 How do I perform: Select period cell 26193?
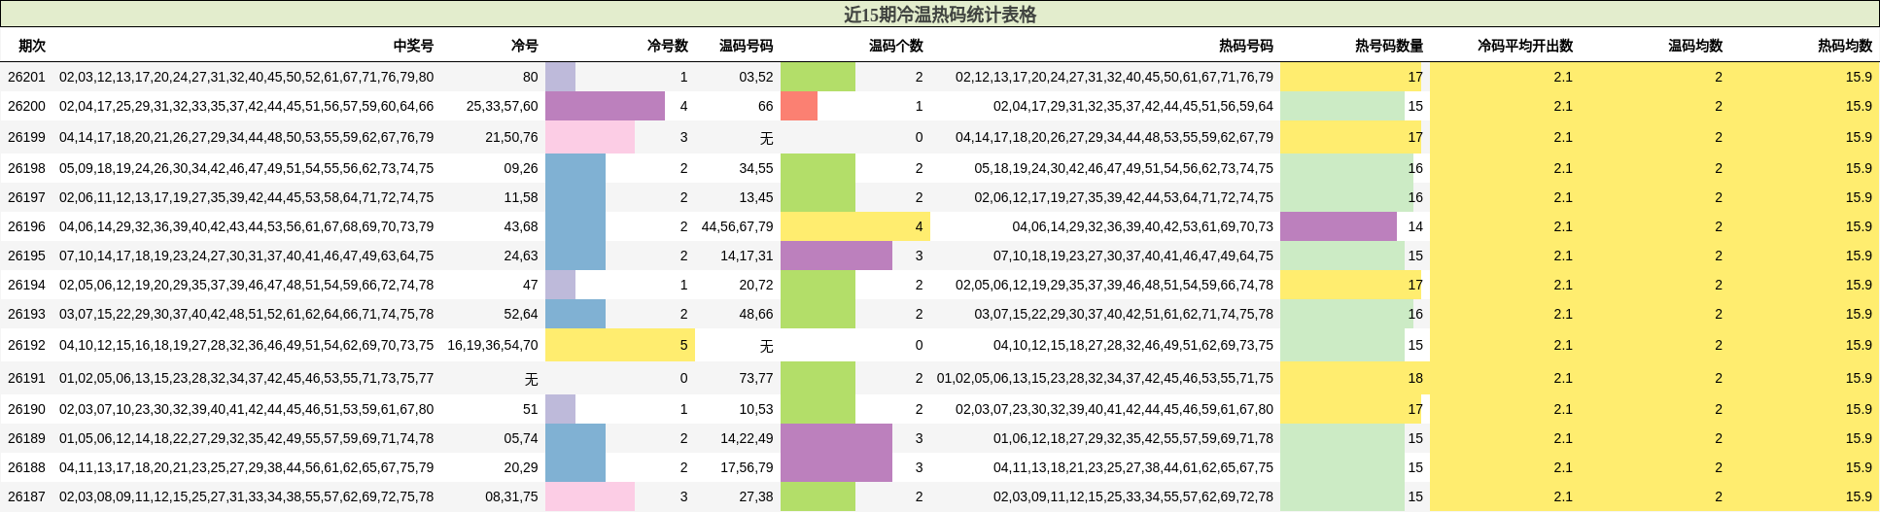26,314
